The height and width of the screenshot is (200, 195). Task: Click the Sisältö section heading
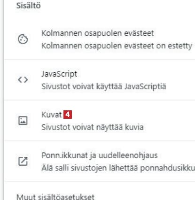click(x=29, y=6)
